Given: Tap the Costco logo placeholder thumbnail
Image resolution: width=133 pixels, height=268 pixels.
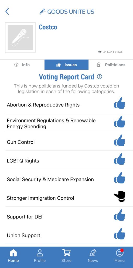Looking at the screenshot, I should 20,37.
